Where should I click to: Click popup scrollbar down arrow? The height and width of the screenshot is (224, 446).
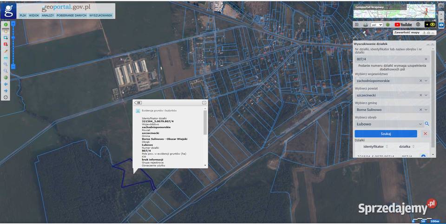click(x=205, y=165)
